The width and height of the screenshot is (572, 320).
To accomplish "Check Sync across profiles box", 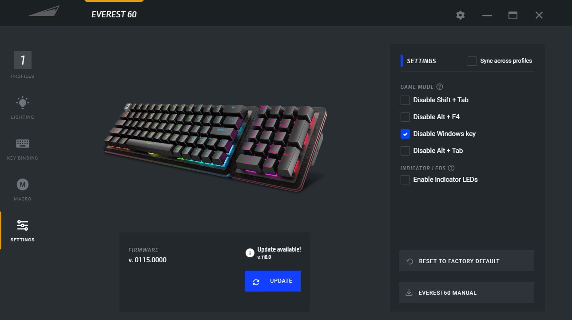I will [472, 61].
